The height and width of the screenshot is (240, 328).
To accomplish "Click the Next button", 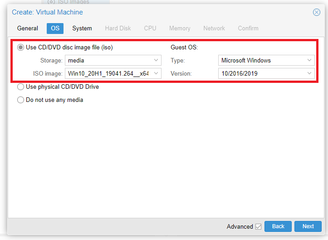I will 308,226.
